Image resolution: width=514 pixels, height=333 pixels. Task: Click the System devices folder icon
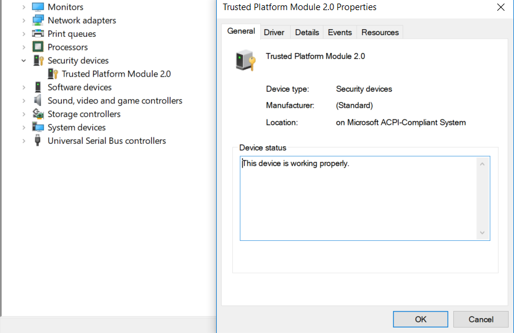coord(38,127)
